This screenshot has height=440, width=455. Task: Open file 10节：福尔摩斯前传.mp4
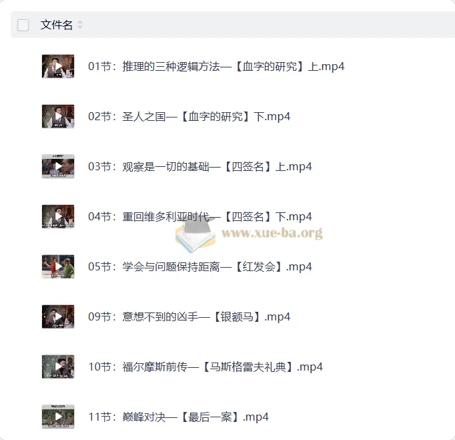(205, 367)
